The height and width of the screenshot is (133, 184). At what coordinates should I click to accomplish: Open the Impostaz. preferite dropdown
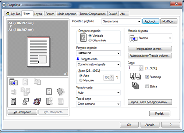pyautogui.click(x=121, y=21)
